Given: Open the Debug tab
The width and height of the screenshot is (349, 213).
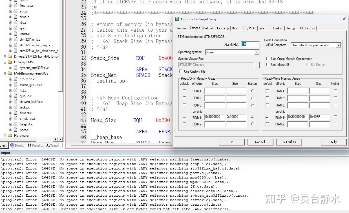Looking at the screenshot, I should pos(291,28).
